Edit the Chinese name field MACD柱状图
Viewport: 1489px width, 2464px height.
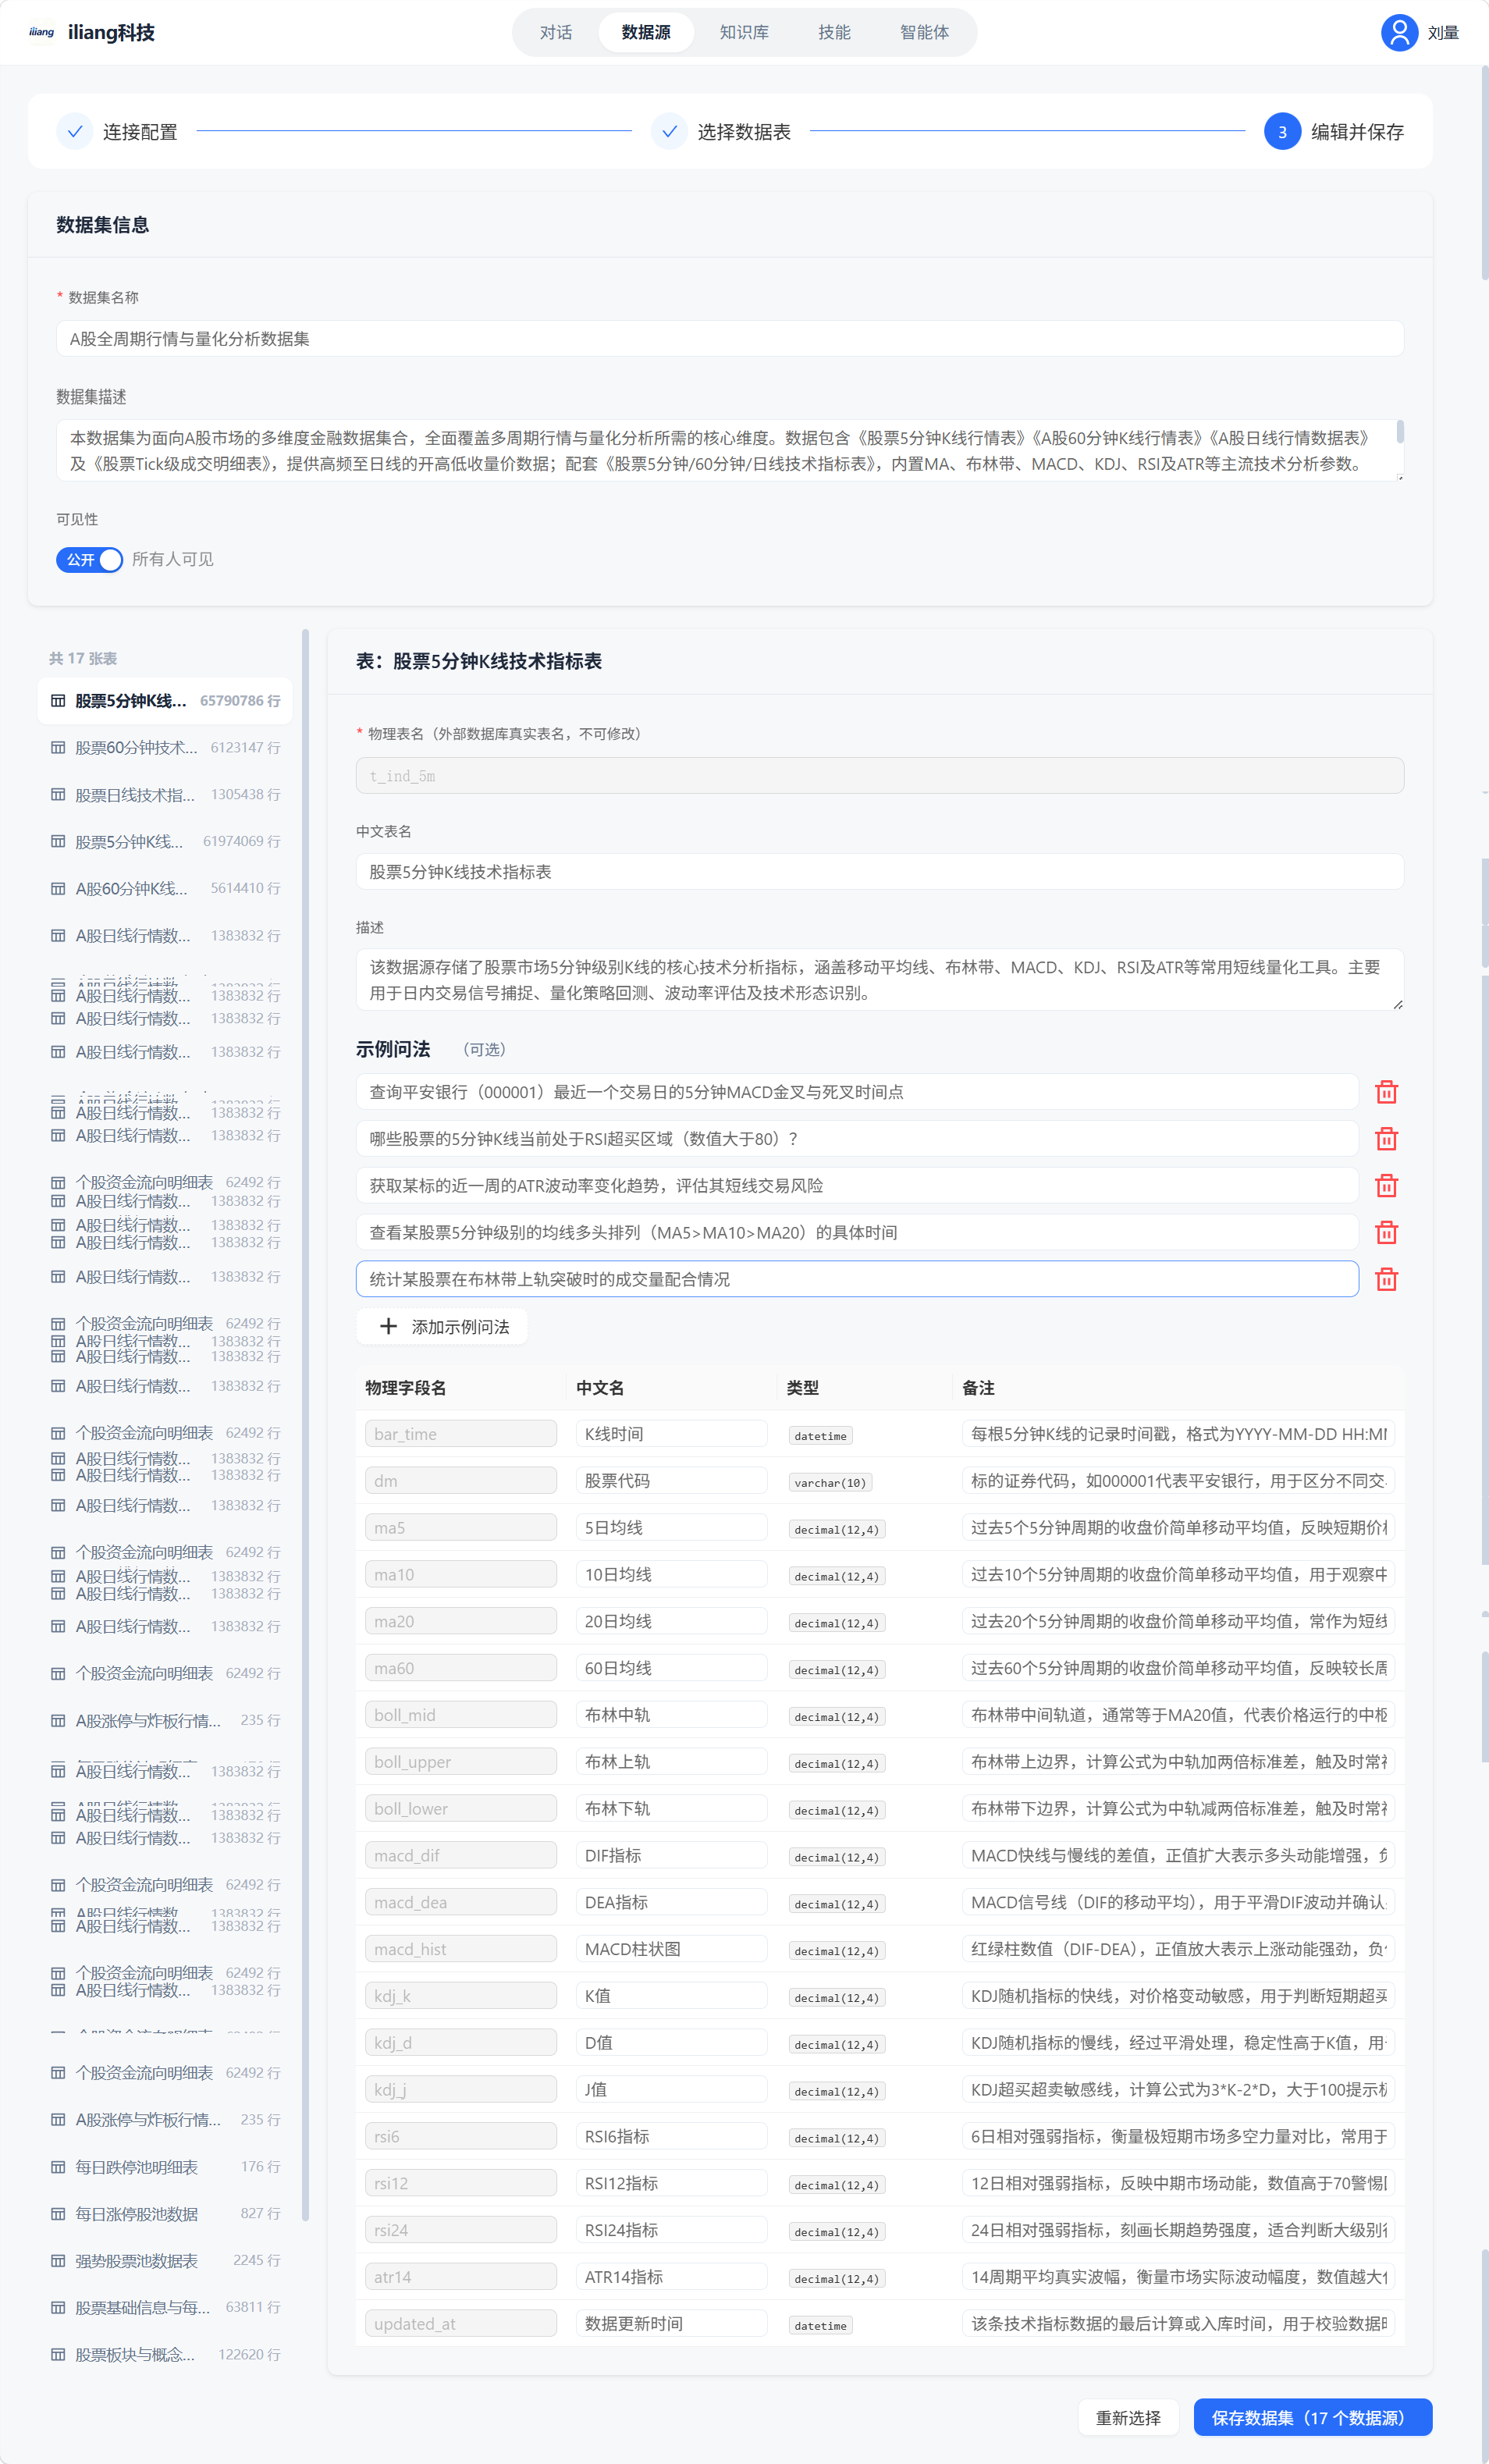[x=671, y=1948]
